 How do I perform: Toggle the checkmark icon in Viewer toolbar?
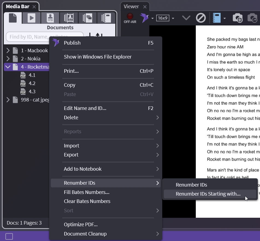[x=186, y=18]
